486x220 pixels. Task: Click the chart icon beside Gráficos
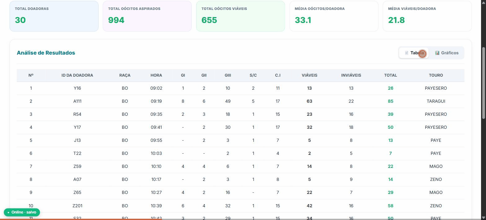click(x=437, y=53)
